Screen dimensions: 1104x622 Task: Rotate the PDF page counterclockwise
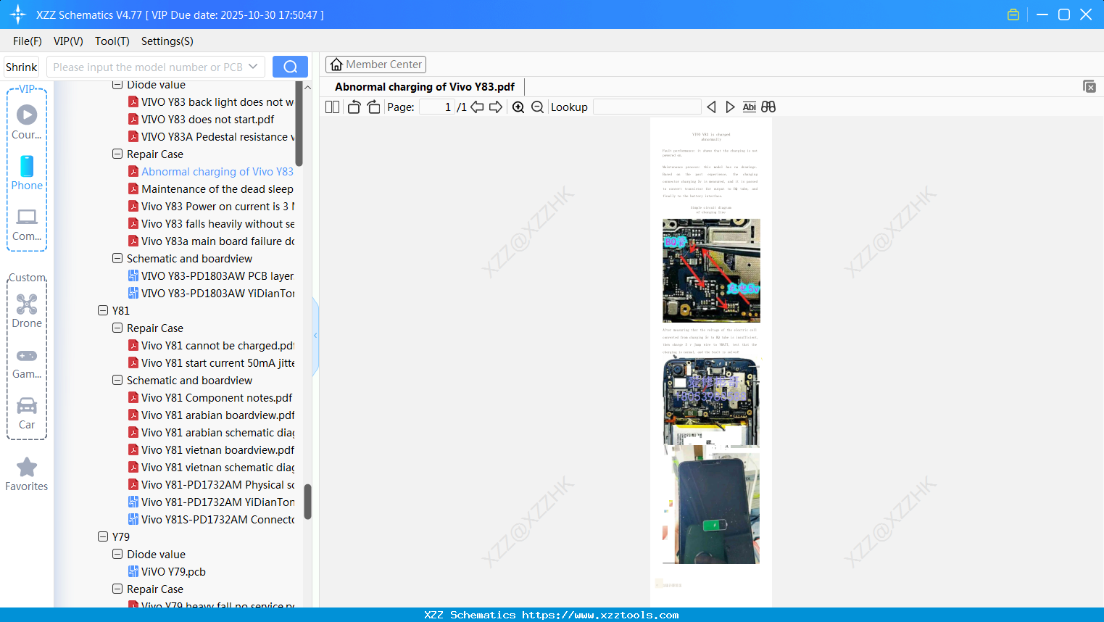(x=354, y=107)
